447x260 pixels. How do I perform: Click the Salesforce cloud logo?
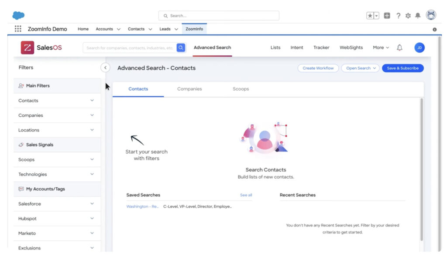(17, 14)
